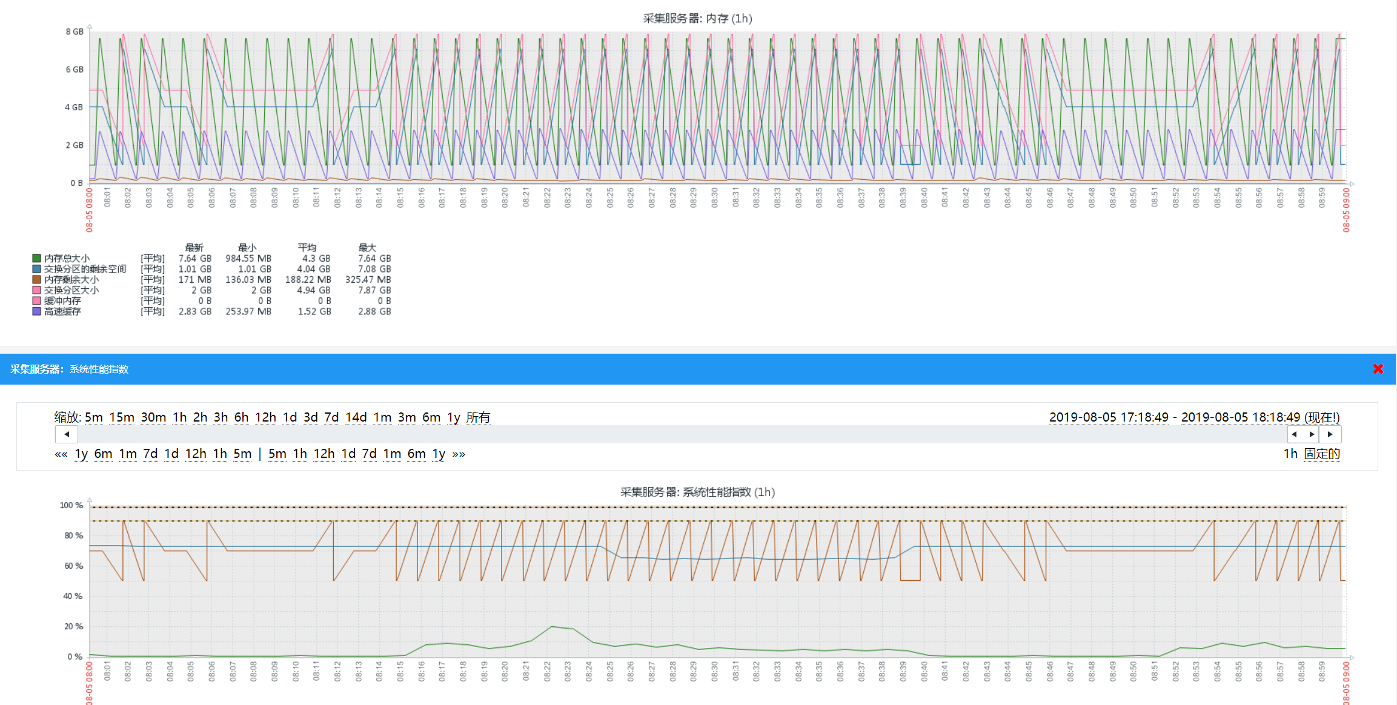This screenshot has width=1397, height=705.
Task: Click the time scrollbar track
Action: point(666,434)
